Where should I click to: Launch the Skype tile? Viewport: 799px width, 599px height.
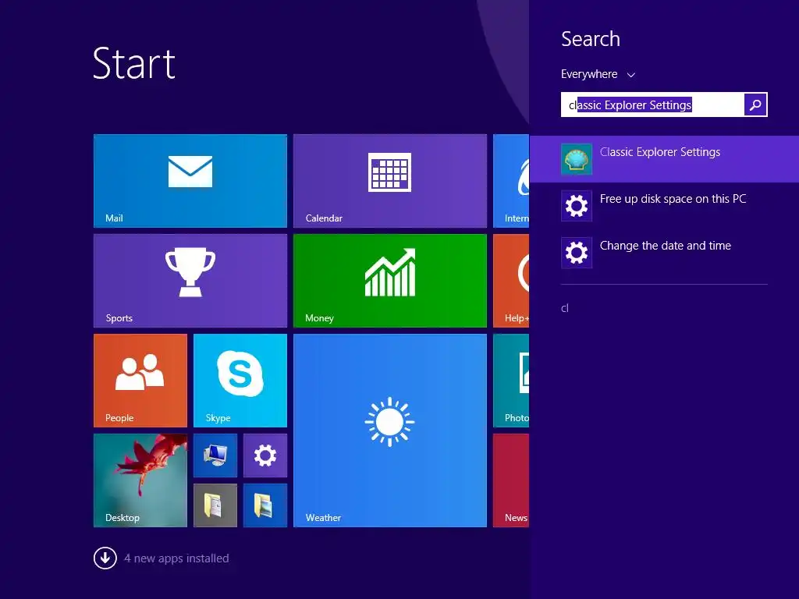pos(240,381)
